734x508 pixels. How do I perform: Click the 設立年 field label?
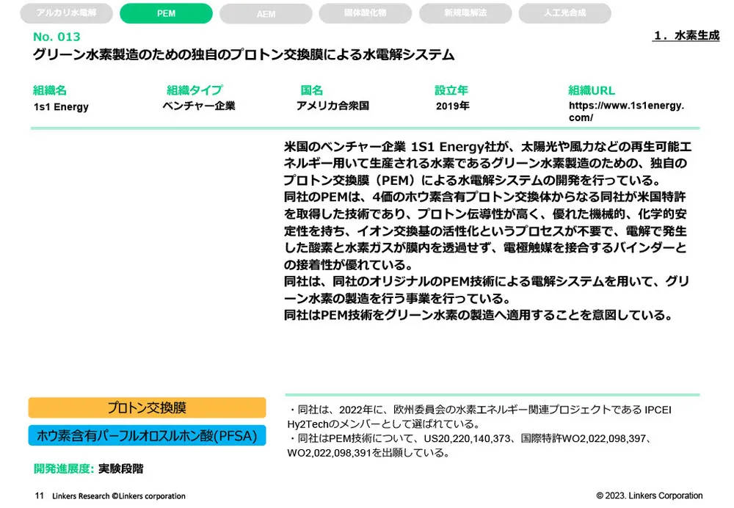coord(451,90)
